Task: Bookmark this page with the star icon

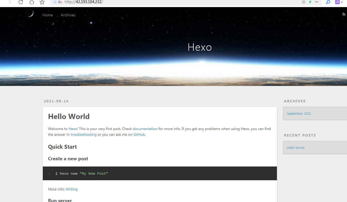Action: pos(42,2)
